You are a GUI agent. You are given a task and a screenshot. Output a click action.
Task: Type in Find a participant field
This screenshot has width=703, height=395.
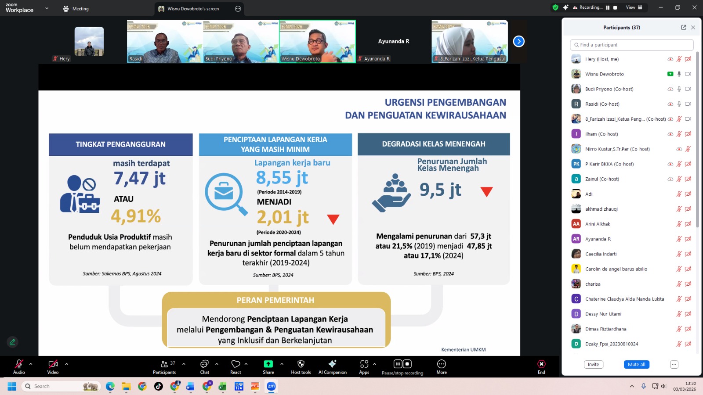tap(633, 45)
